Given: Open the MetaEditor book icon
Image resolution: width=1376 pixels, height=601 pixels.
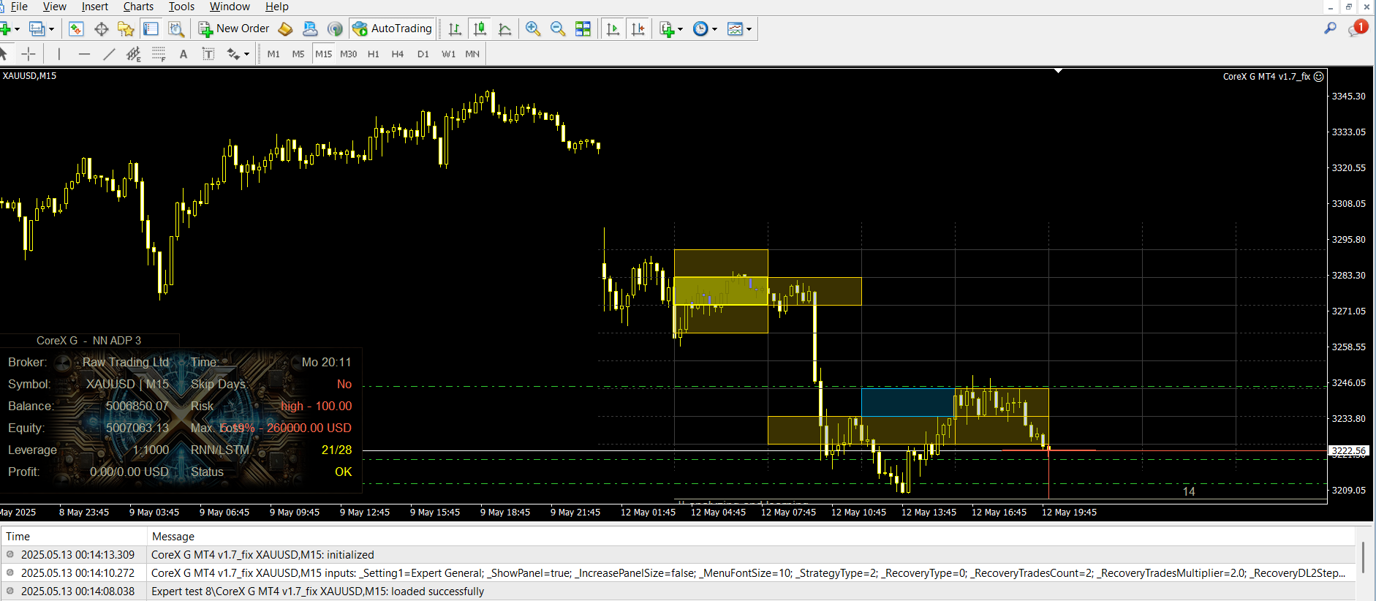Looking at the screenshot, I should tap(285, 29).
